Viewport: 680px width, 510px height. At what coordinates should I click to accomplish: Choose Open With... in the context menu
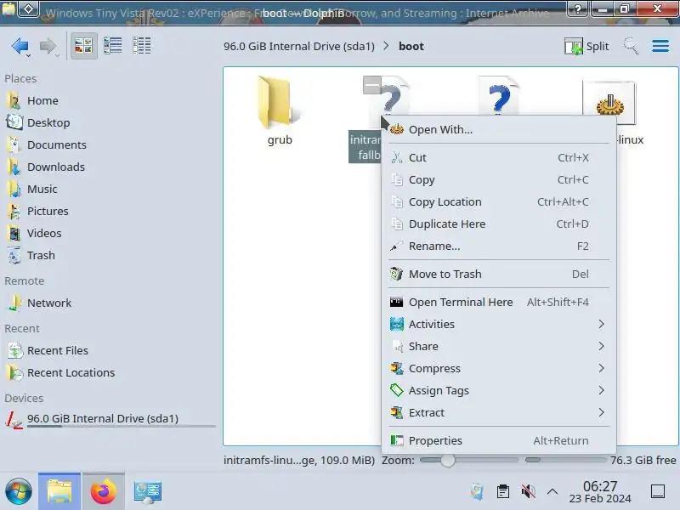pos(499,130)
